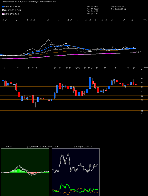Image resolution: width=148 pixels, height=196 pixels.
Task: Click the magenta DOW PT legend swatch
Action: (3, 14)
